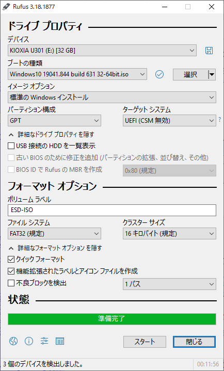Click the スタート button
Screen dimensions: 224x371
[x=145, y=342]
